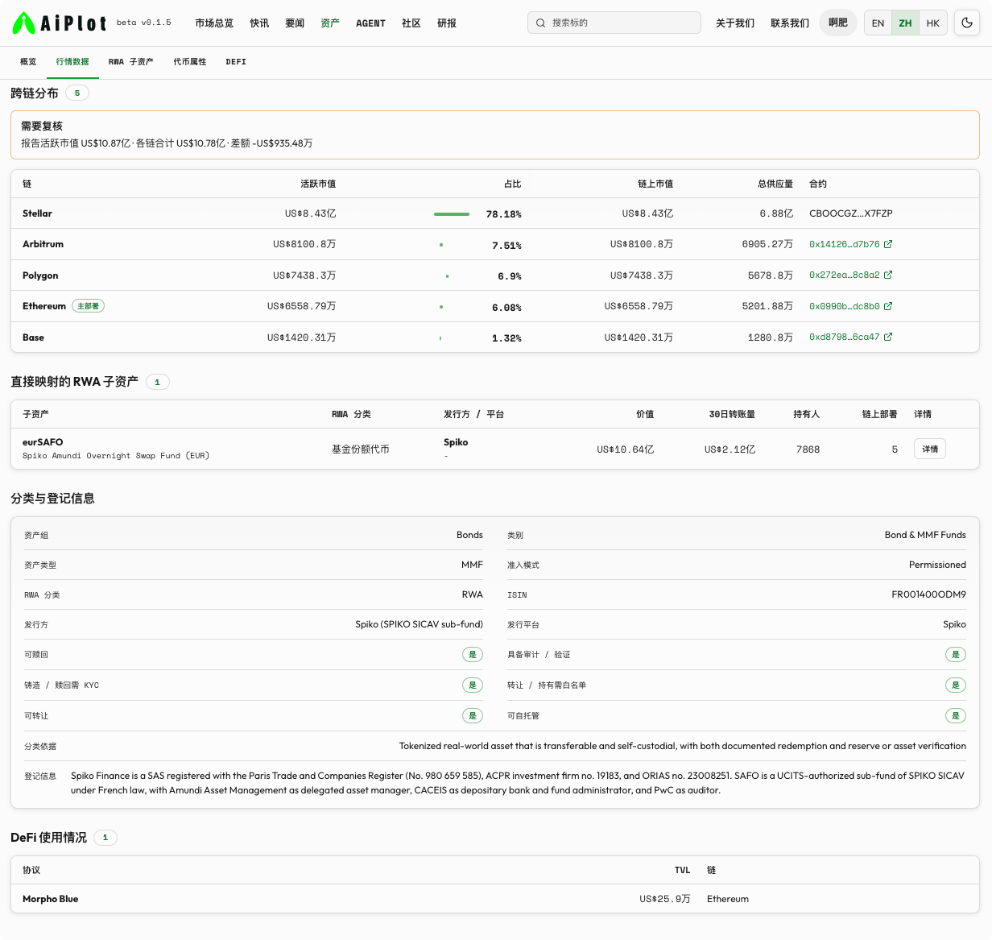The image size is (992, 940).
Task: Open Arbitrum contract external link icon
Action: pyautogui.click(x=888, y=244)
